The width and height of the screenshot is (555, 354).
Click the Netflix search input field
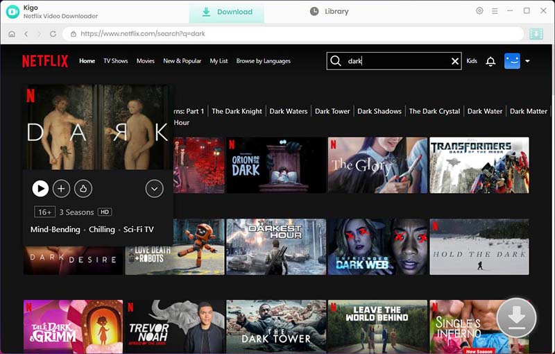point(393,61)
